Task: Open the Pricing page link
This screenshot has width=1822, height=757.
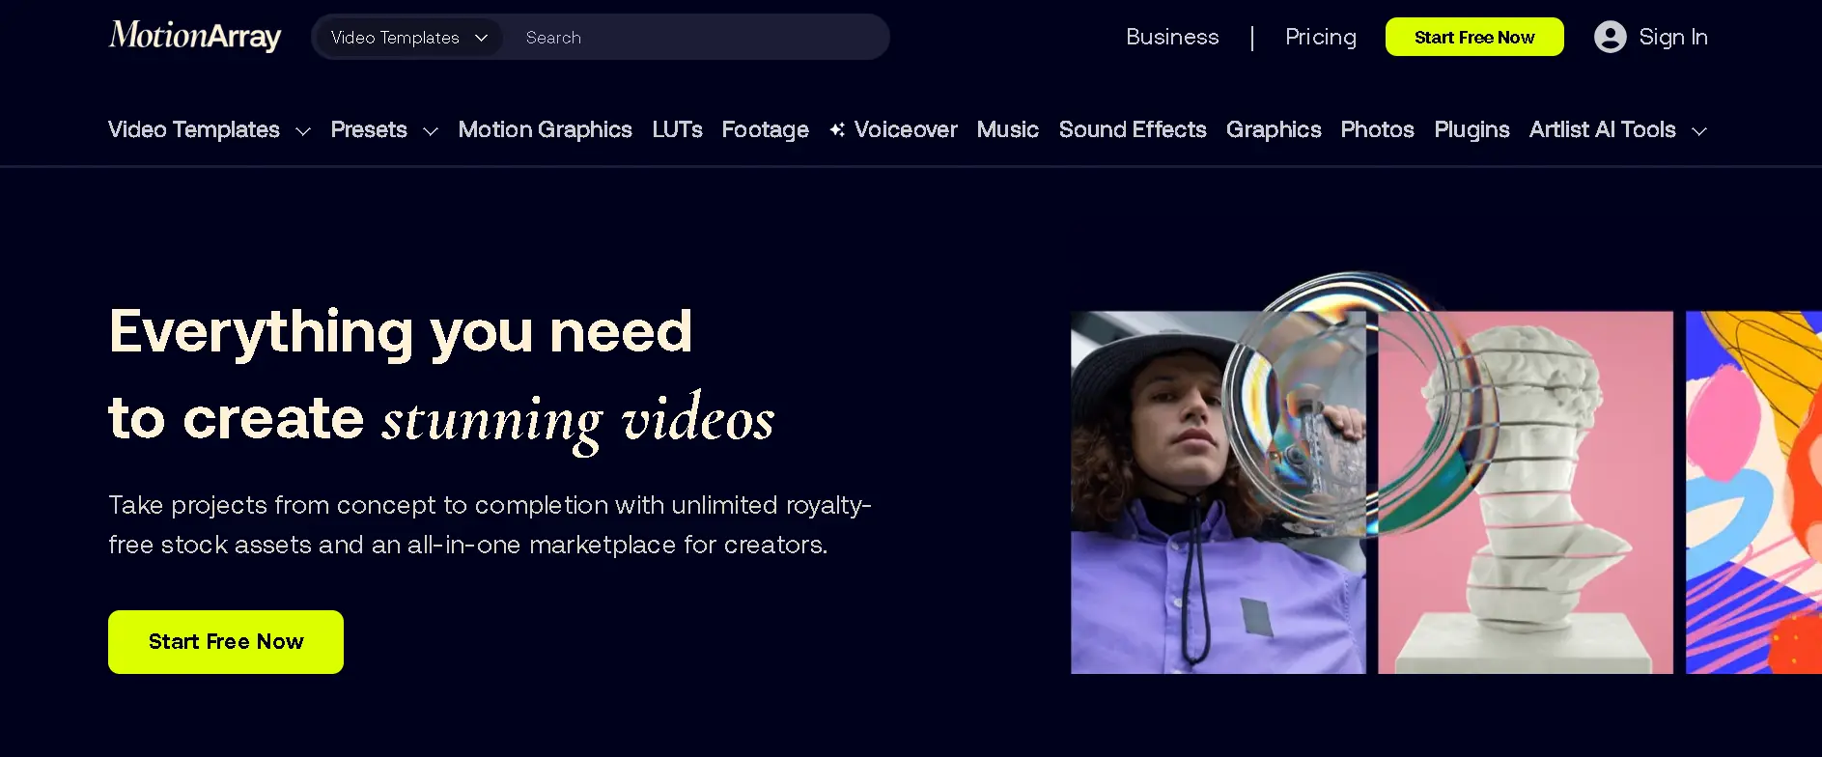Action: click(1320, 37)
